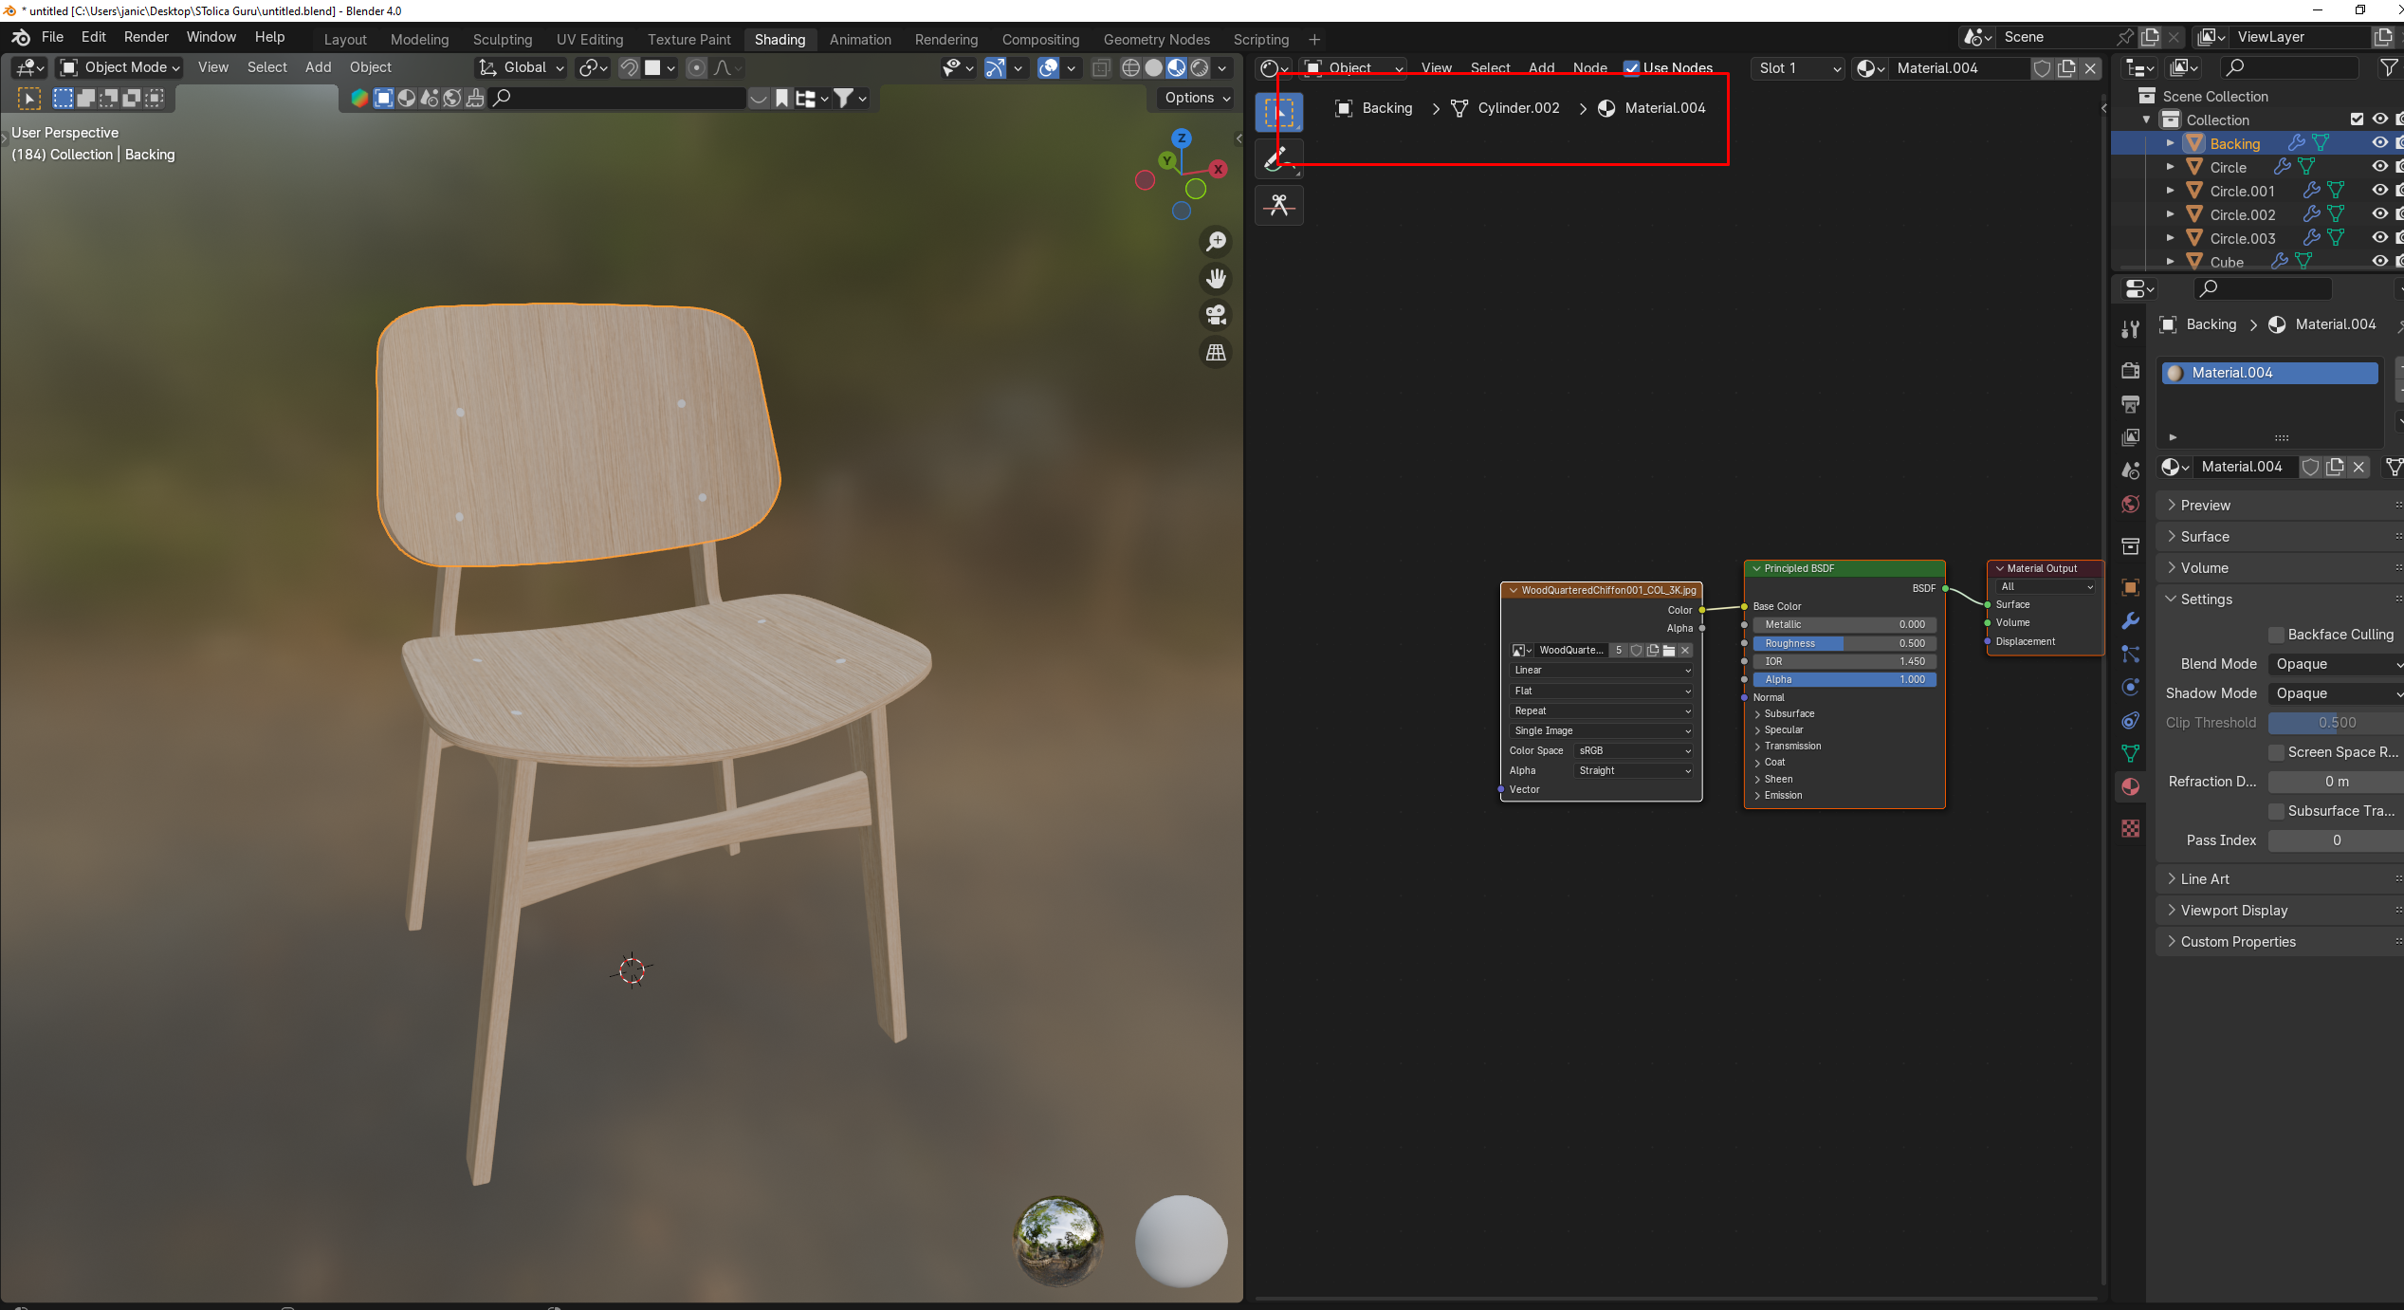
Task: Open the Texture properties tab (checker icon)
Action: coord(2130,828)
